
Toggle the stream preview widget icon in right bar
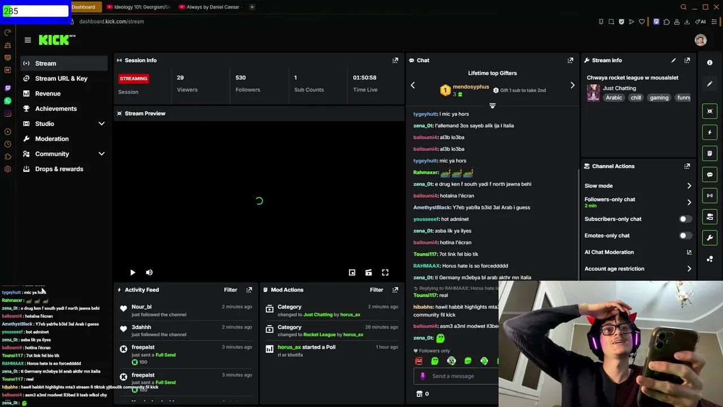(x=710, y=111)
